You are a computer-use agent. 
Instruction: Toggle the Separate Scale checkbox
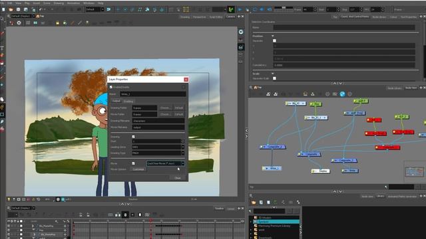[x=274, y=78]
